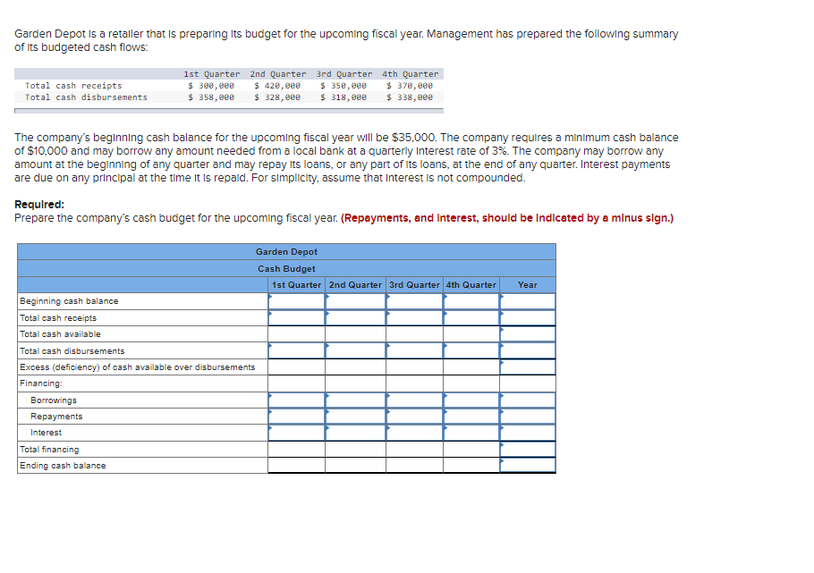Click the Interest row label

[46, 433]
